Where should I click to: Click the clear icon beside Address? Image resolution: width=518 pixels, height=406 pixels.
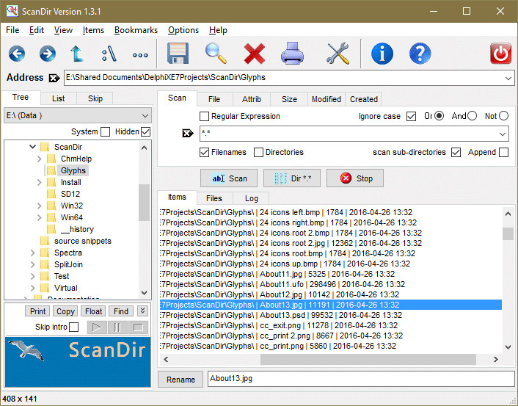pyautogui.click(x=54, y=78)
